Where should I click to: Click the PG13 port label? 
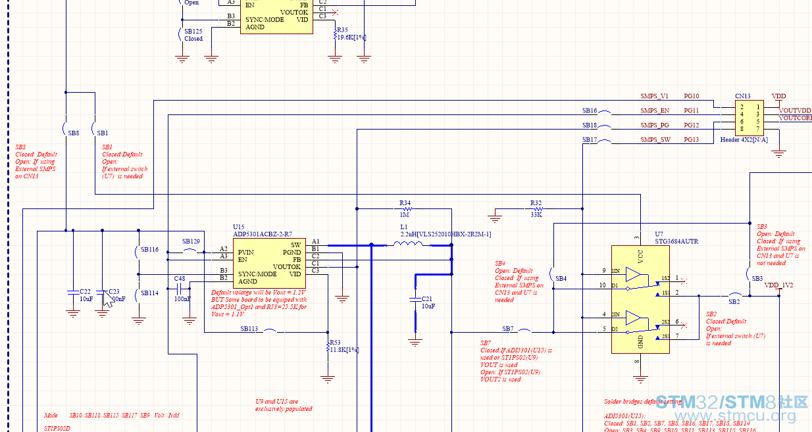coord(692,140)
